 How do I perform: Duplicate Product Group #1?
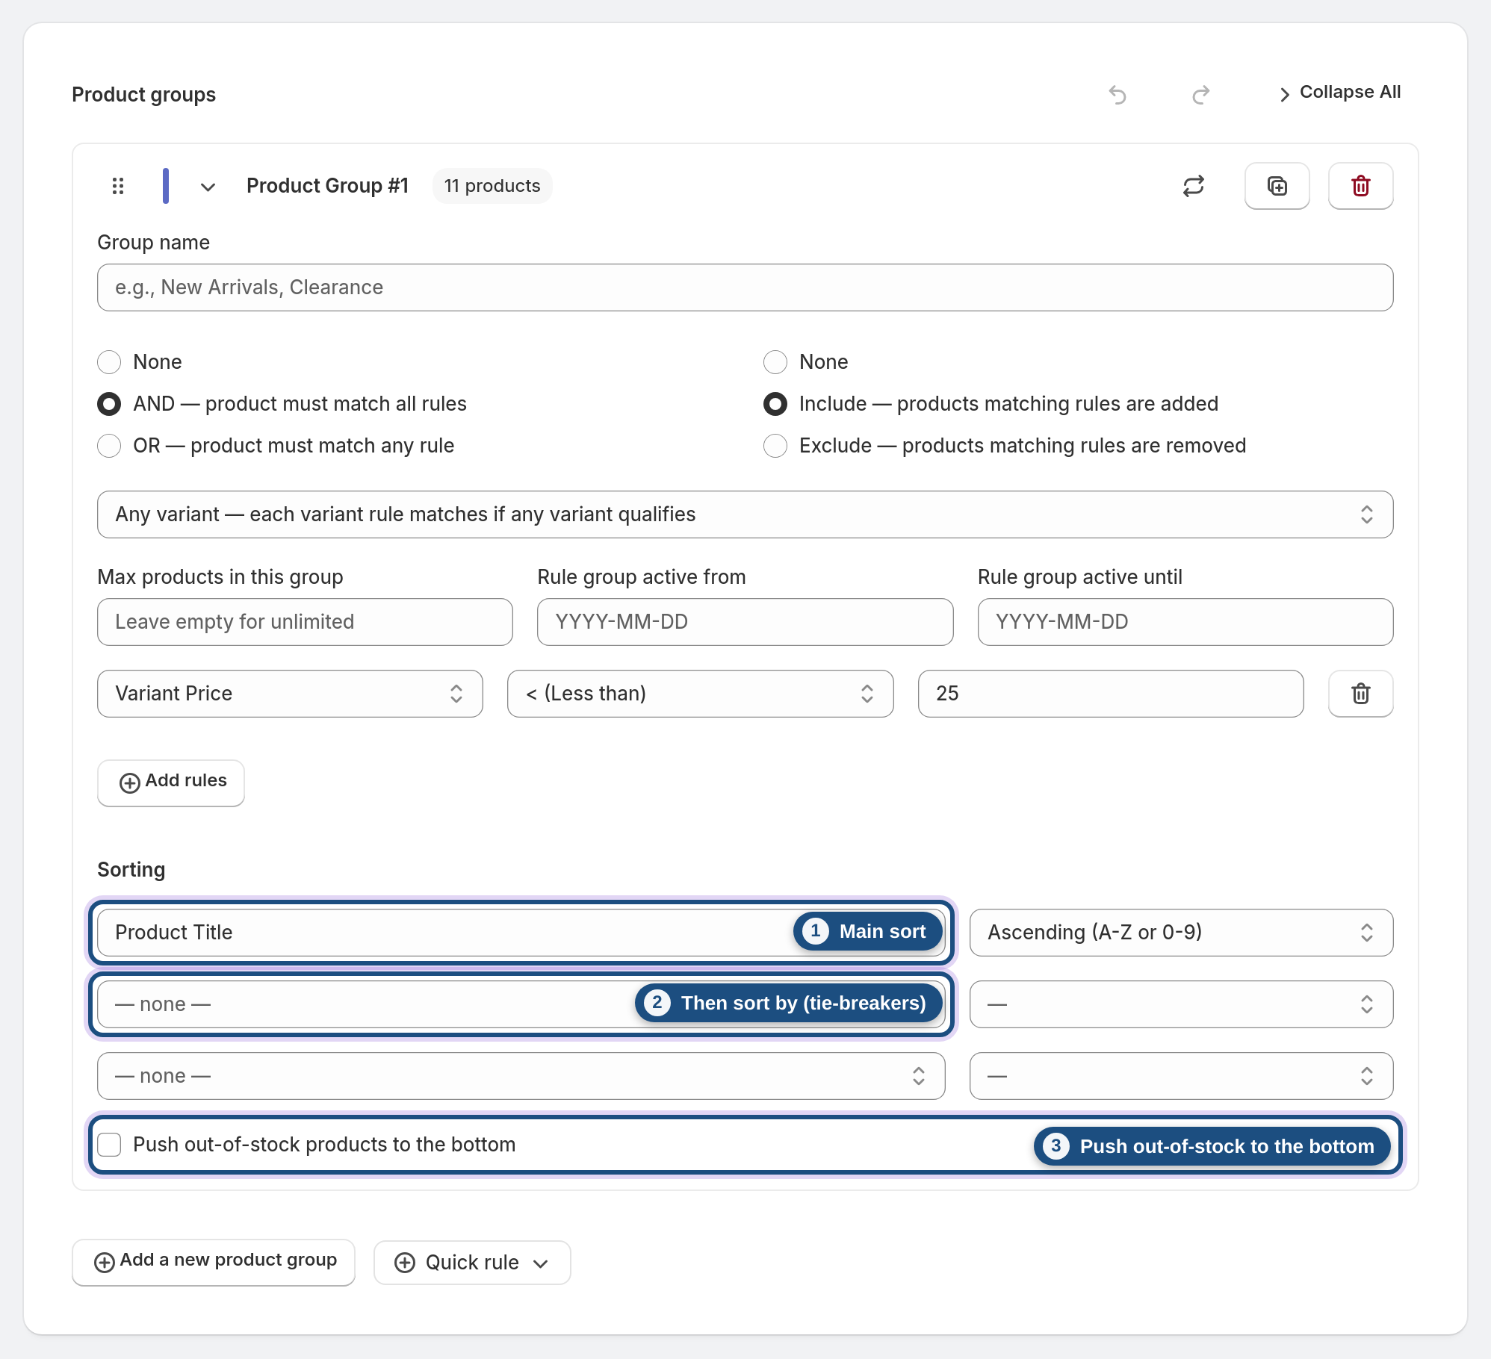pyautogui.click(x=1277, y=186)
